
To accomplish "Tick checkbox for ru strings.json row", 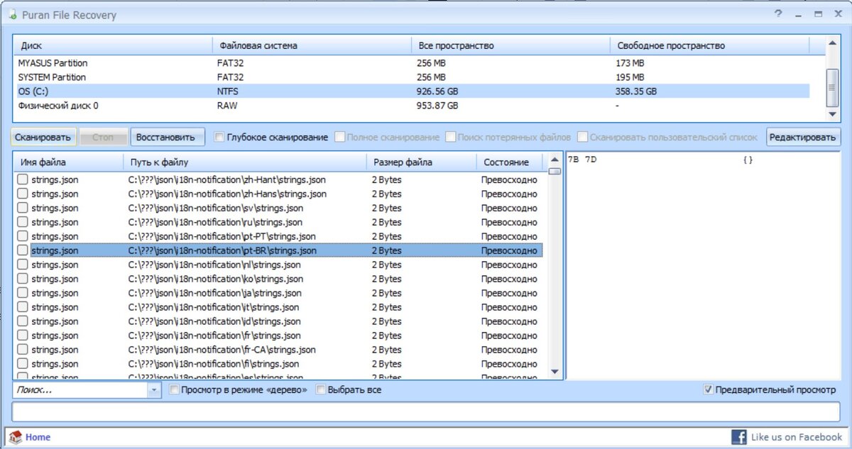I will pyautogui.click(x=23, y=222).
